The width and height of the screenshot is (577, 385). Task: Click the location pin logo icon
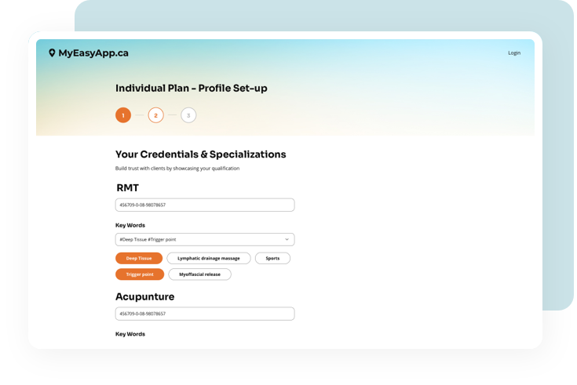click(52, 53)
